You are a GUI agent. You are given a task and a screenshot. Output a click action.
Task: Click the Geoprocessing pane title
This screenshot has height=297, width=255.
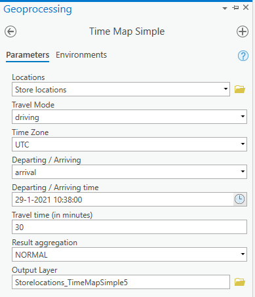click(x=37, y=9)
